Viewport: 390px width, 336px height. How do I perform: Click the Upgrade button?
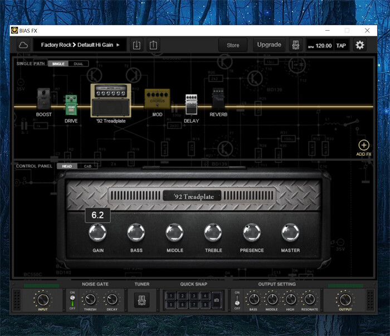(269, 45)
